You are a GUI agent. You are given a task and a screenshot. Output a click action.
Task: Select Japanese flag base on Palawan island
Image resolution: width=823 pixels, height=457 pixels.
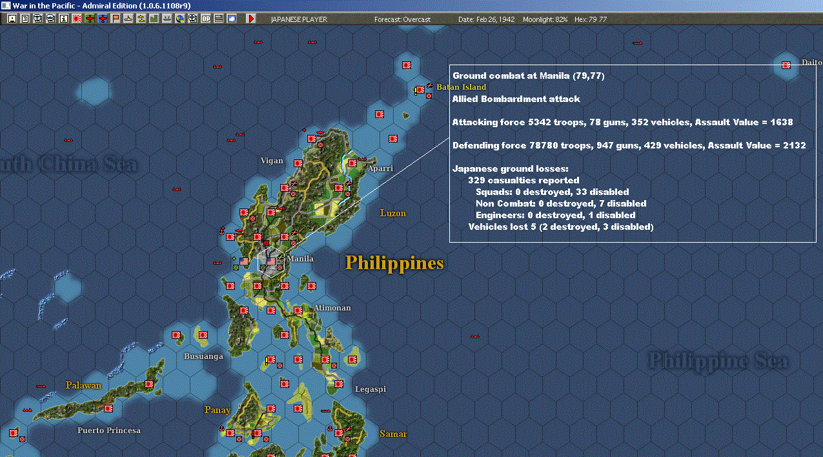149,383
